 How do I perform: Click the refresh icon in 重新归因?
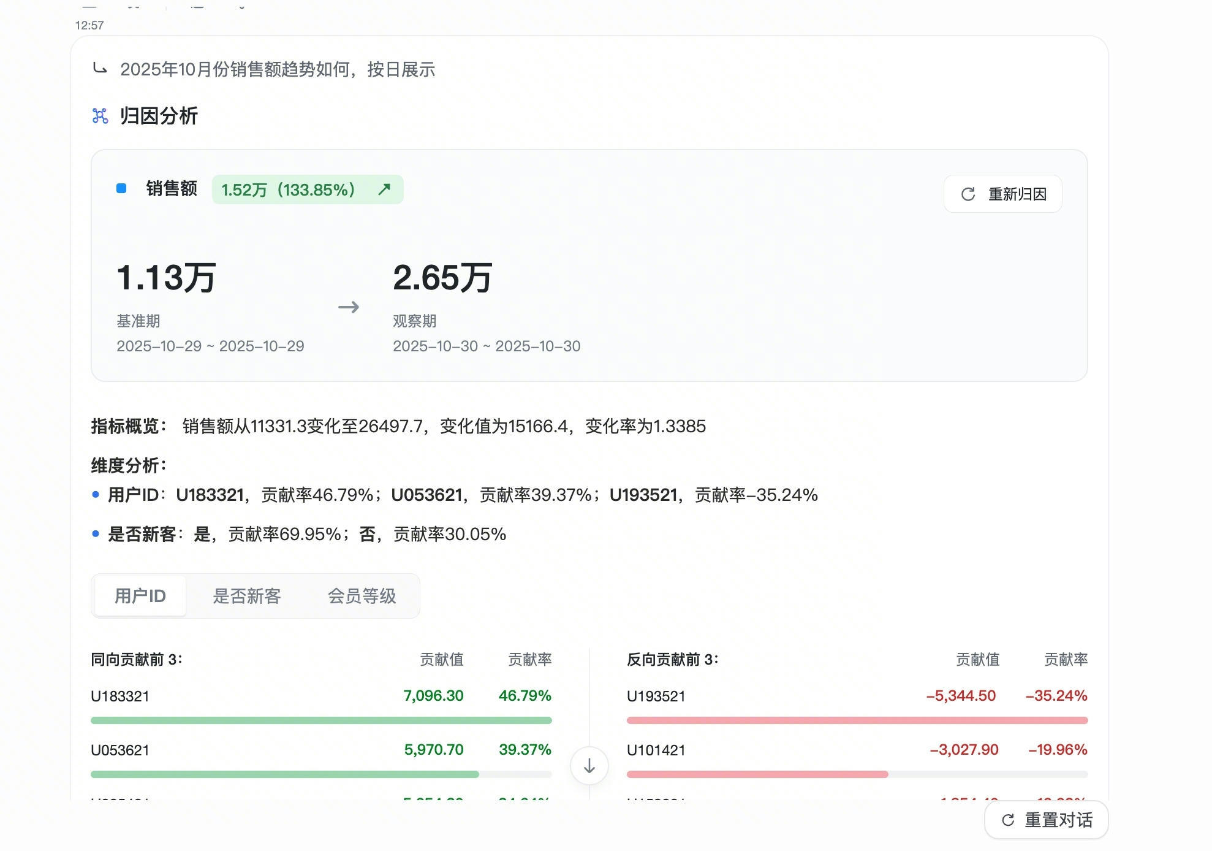(968, 194)
